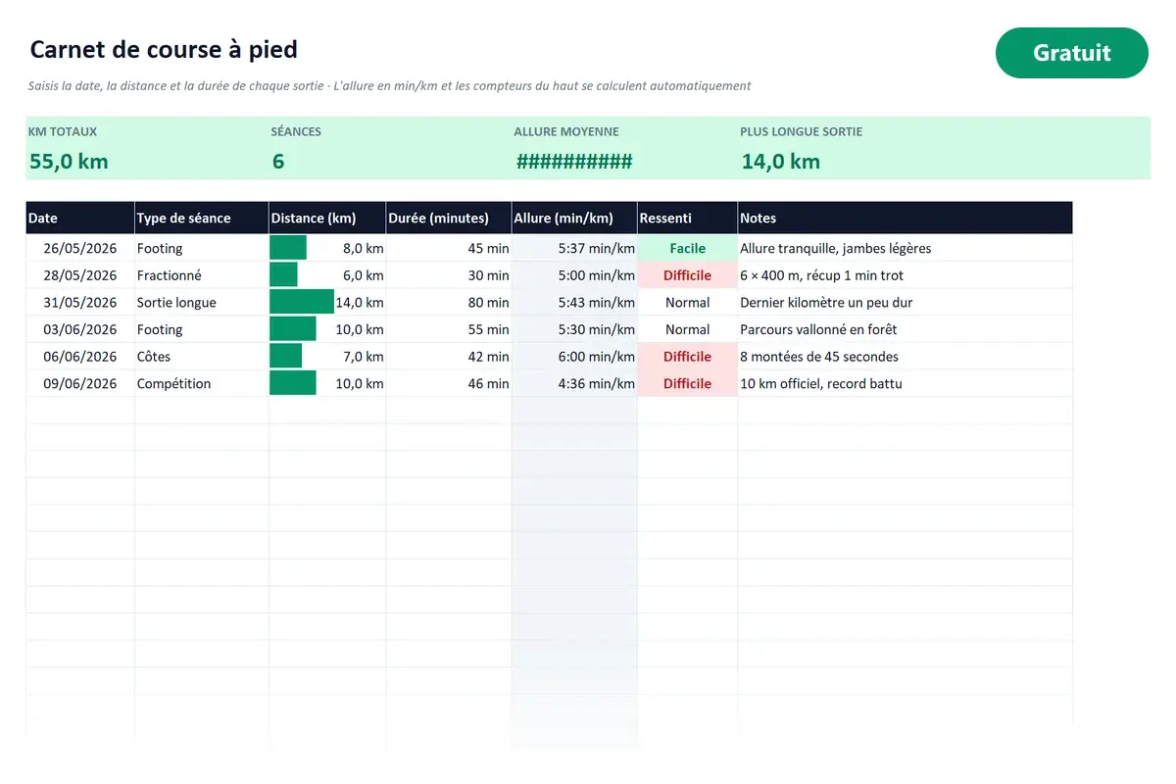Click the Date column header

click(x=80, y=218)
